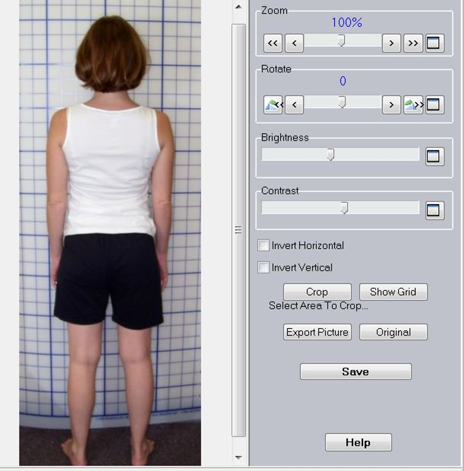Restore photo with the Original button

coord(393,332)
